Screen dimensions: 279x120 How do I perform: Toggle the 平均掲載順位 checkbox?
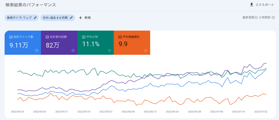click(120, 37)
